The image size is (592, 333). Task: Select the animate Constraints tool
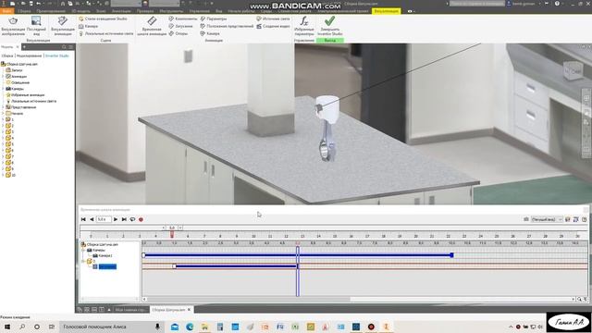[179, 33]
